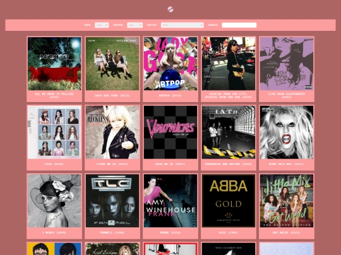Screen dimensions: 341x255
Task: Click the 'Get Weird (2015)' caption
Action: [x=287, y=233]
